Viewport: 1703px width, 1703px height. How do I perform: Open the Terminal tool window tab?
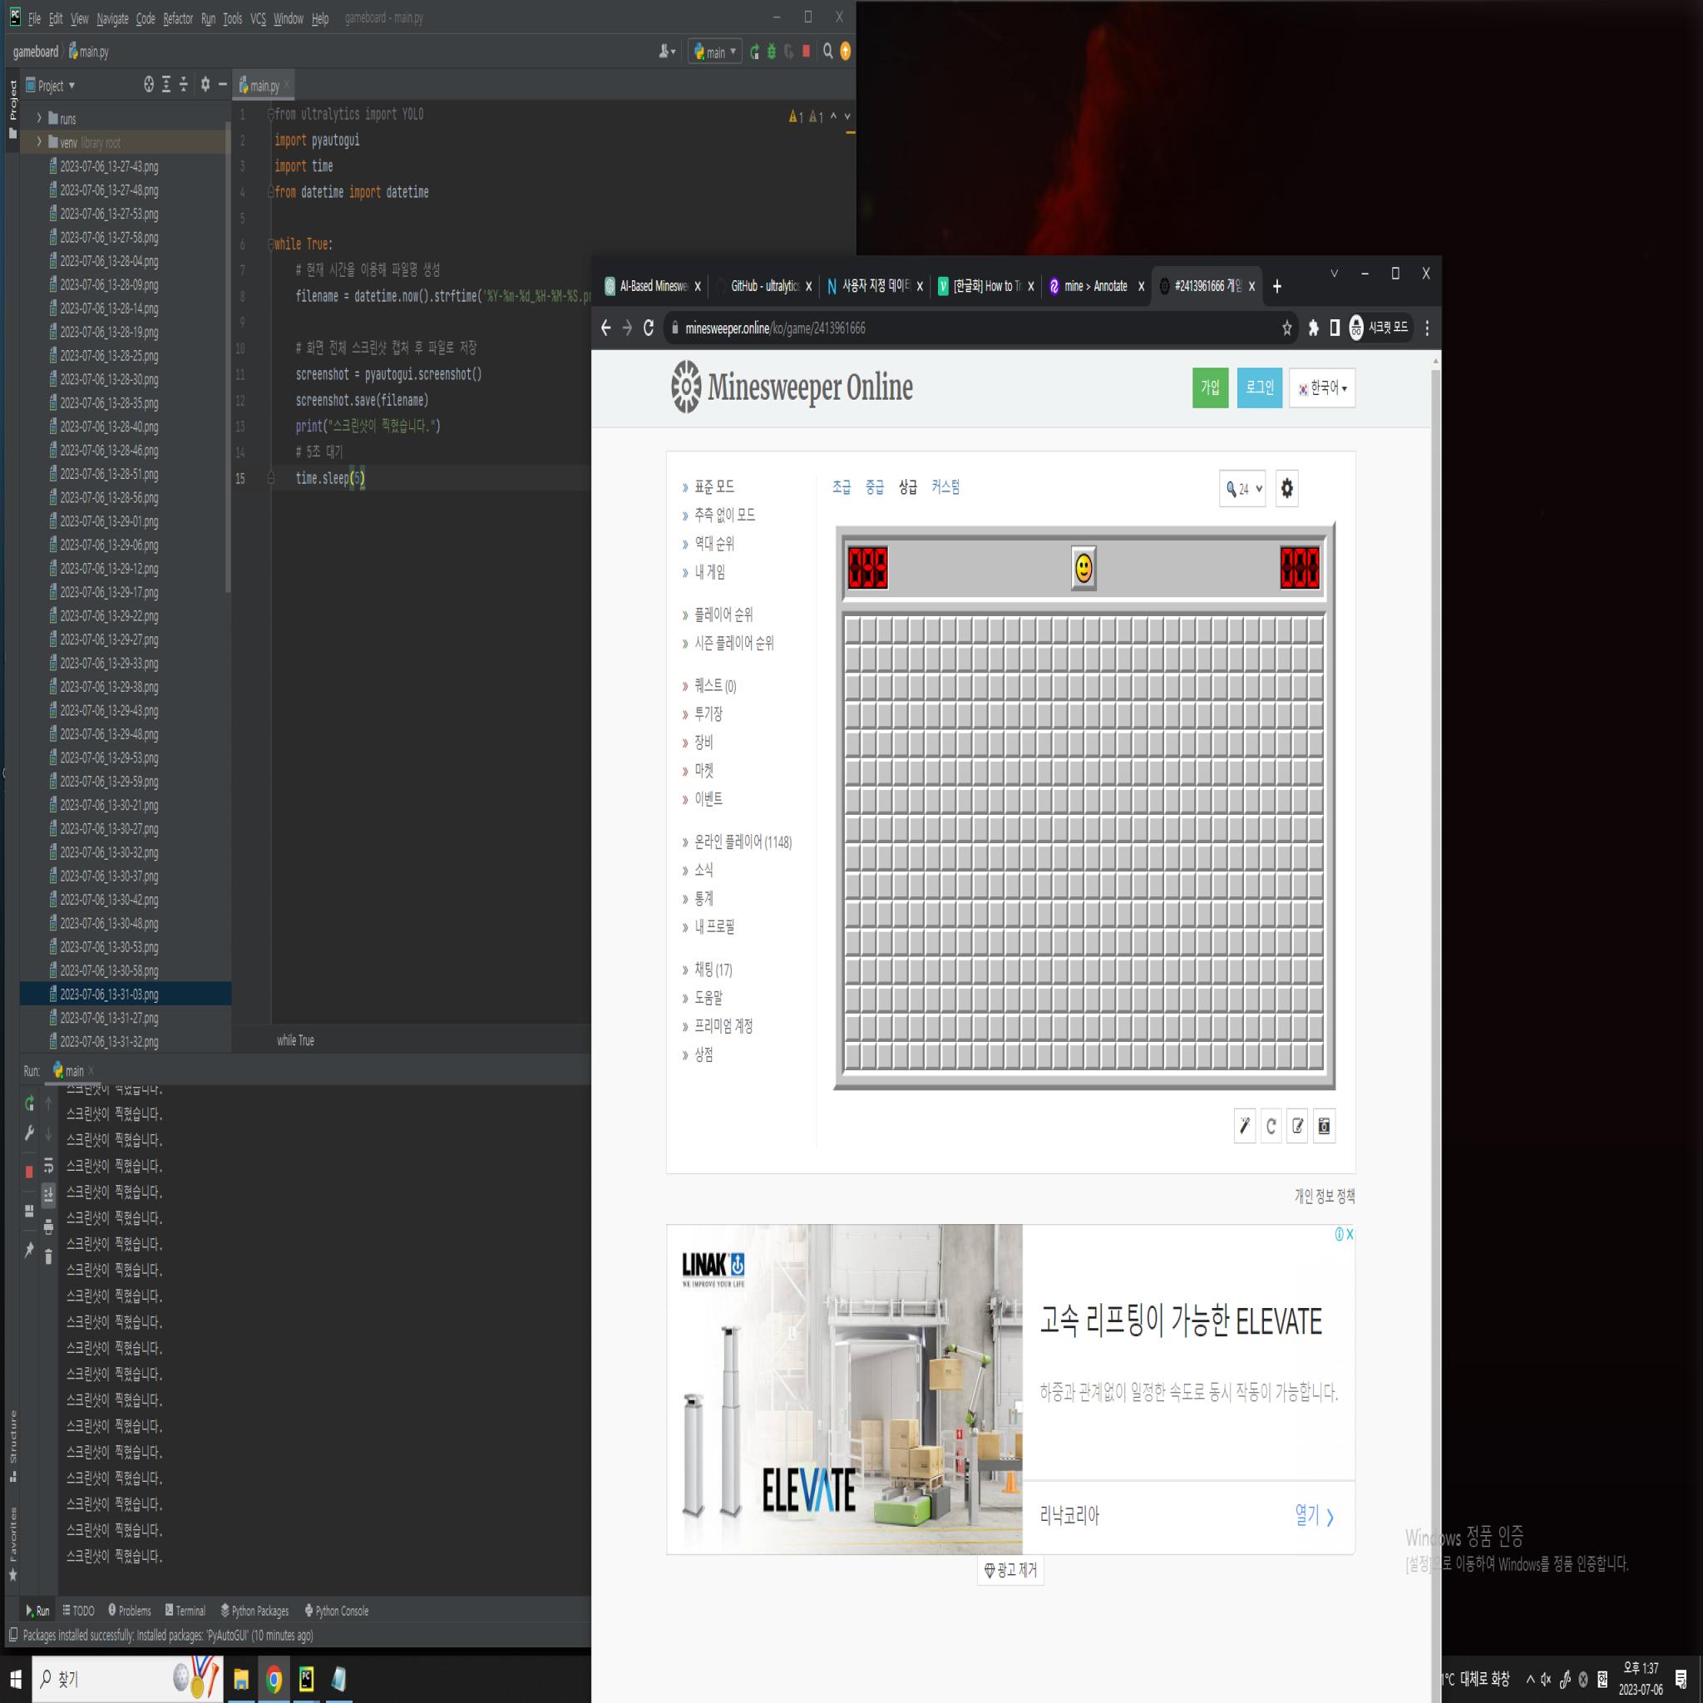[185, 1611]
